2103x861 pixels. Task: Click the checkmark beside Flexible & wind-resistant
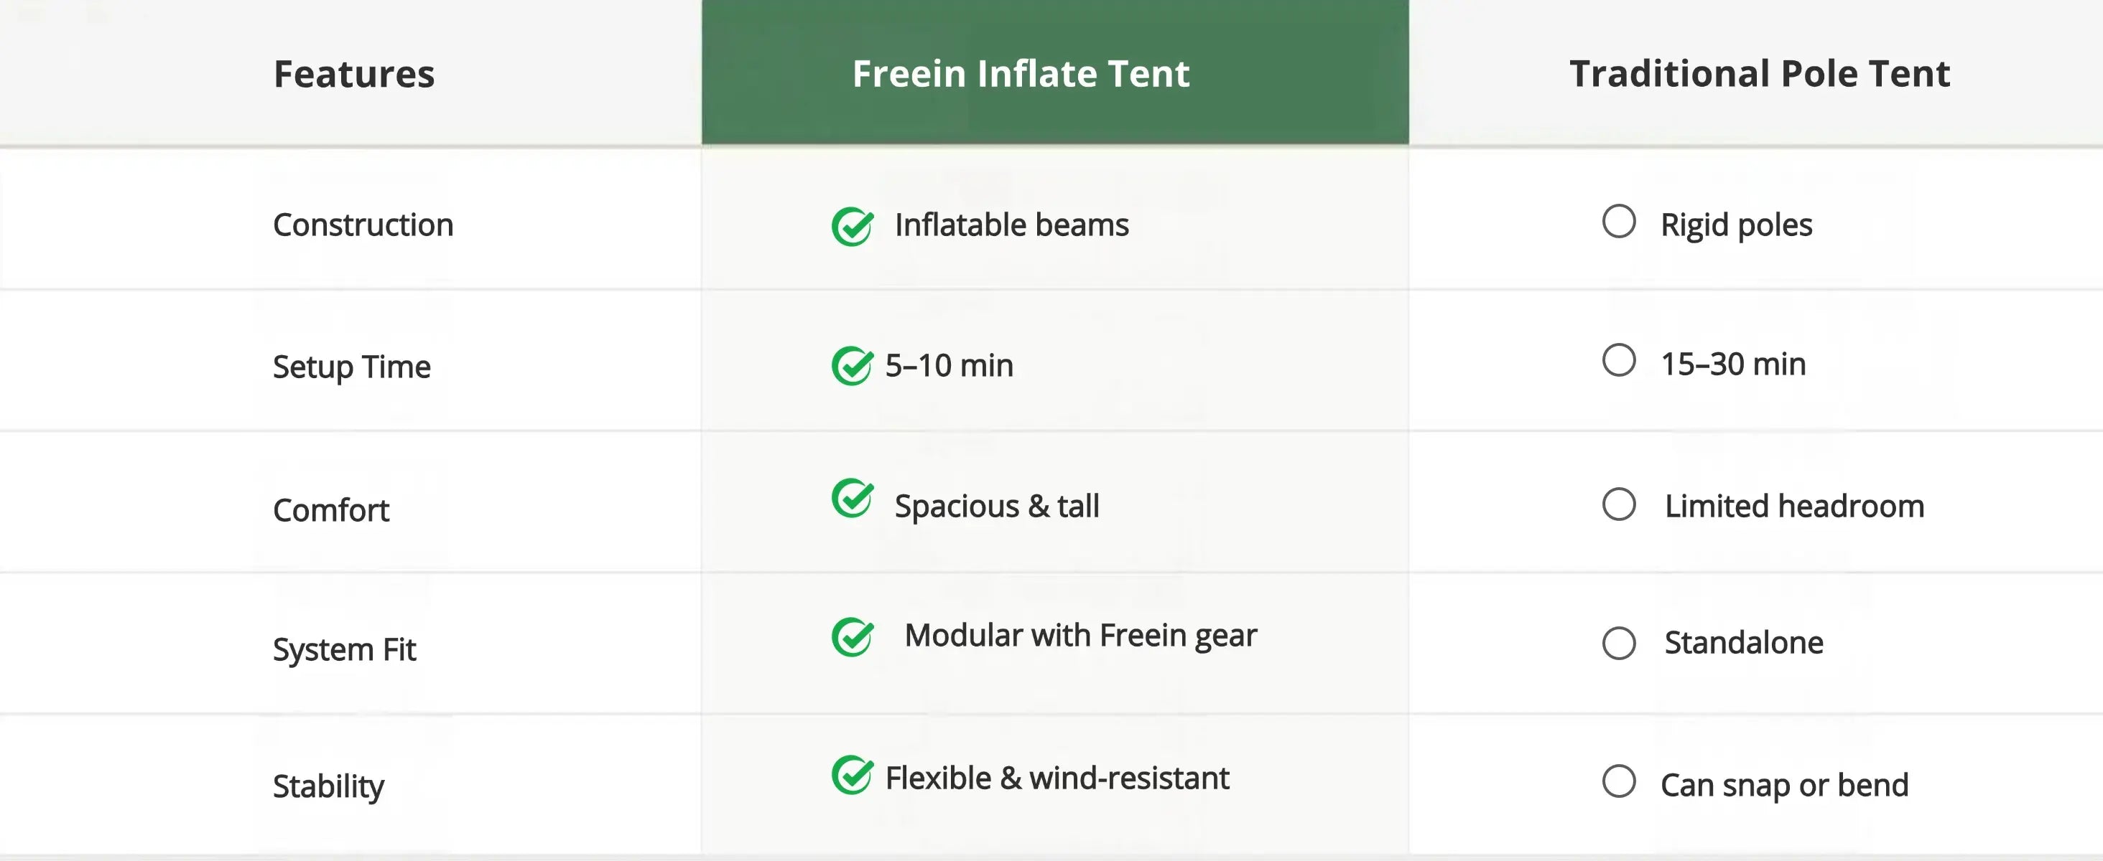pyautogui.click(x=853, y=775)
